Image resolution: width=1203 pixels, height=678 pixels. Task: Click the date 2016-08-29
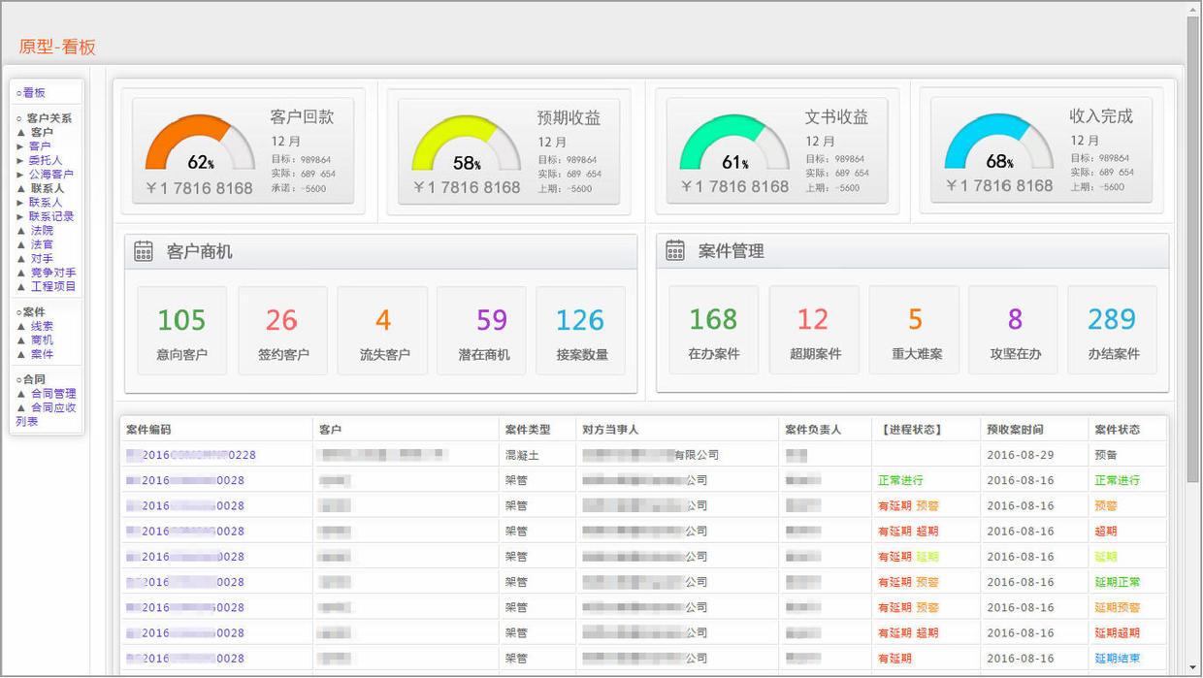pos(1021,455)
